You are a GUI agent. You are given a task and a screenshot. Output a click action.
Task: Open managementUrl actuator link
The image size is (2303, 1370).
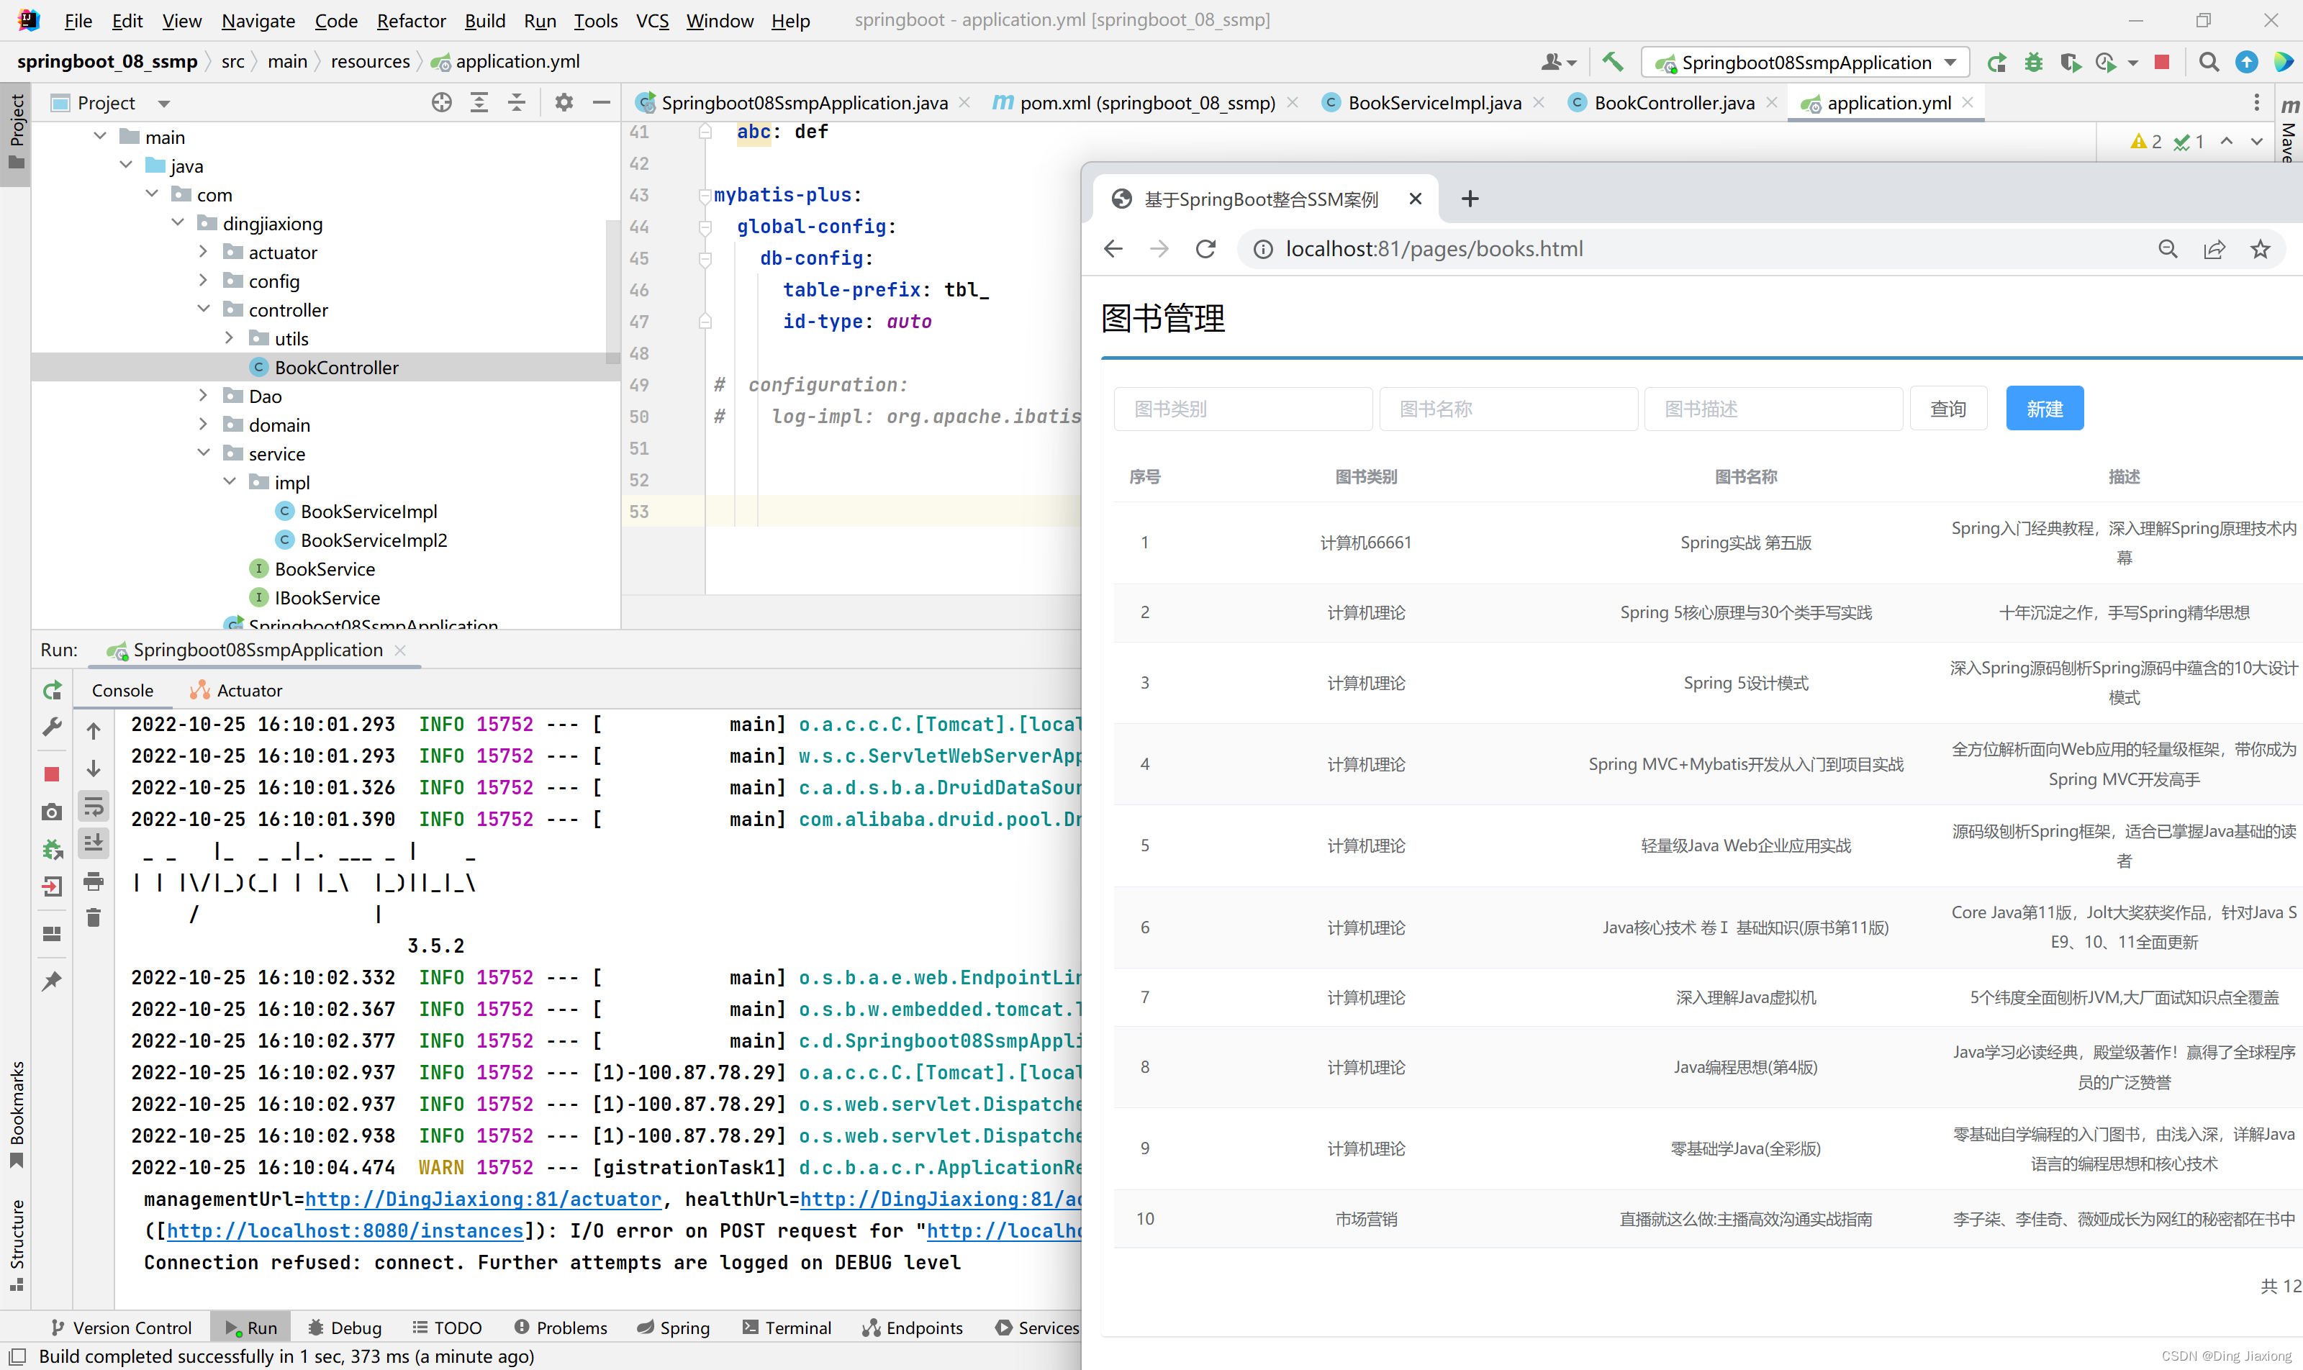(x=483, y=1199)
